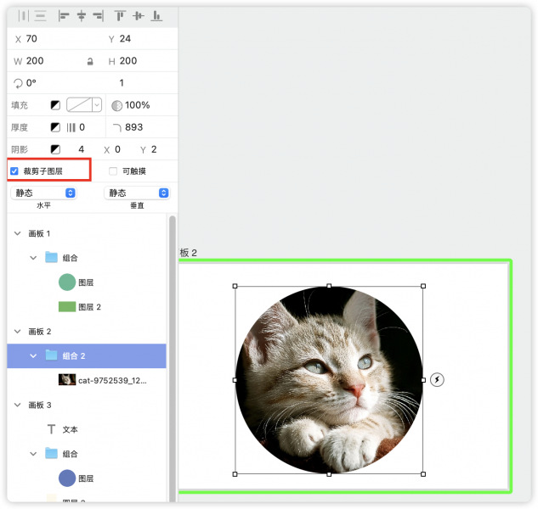Select the 图层 2 green rectangle layer

[88, 307]
